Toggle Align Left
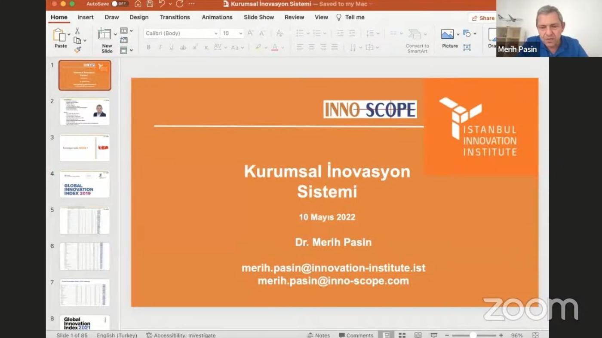This screenshot has height=338, width=602. pos(300,47)
